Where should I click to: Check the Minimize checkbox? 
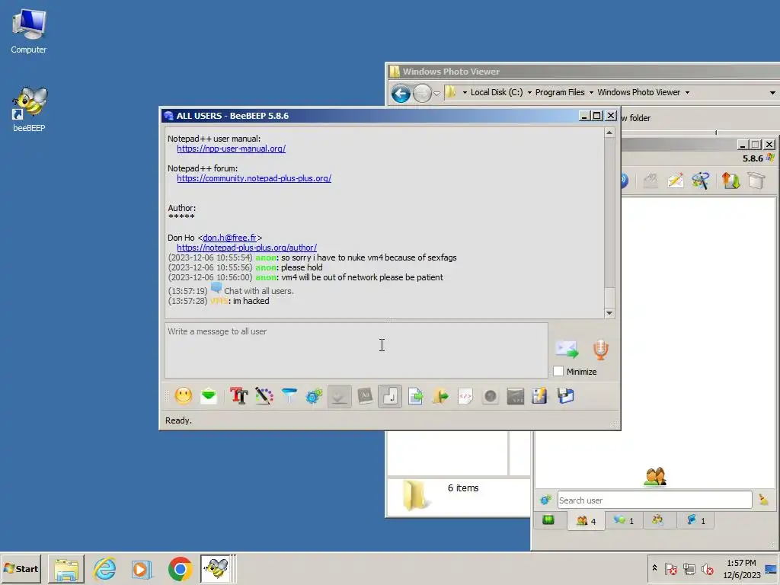click(558, 371)
